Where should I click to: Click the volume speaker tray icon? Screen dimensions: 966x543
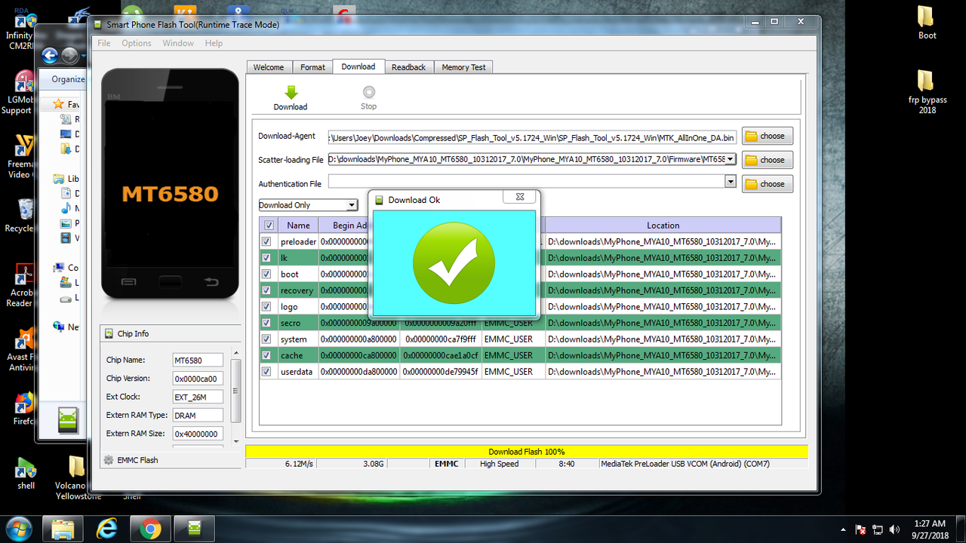tap(895, 529)
